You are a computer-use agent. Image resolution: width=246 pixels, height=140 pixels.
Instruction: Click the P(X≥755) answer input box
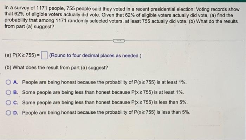pos(44,55)
